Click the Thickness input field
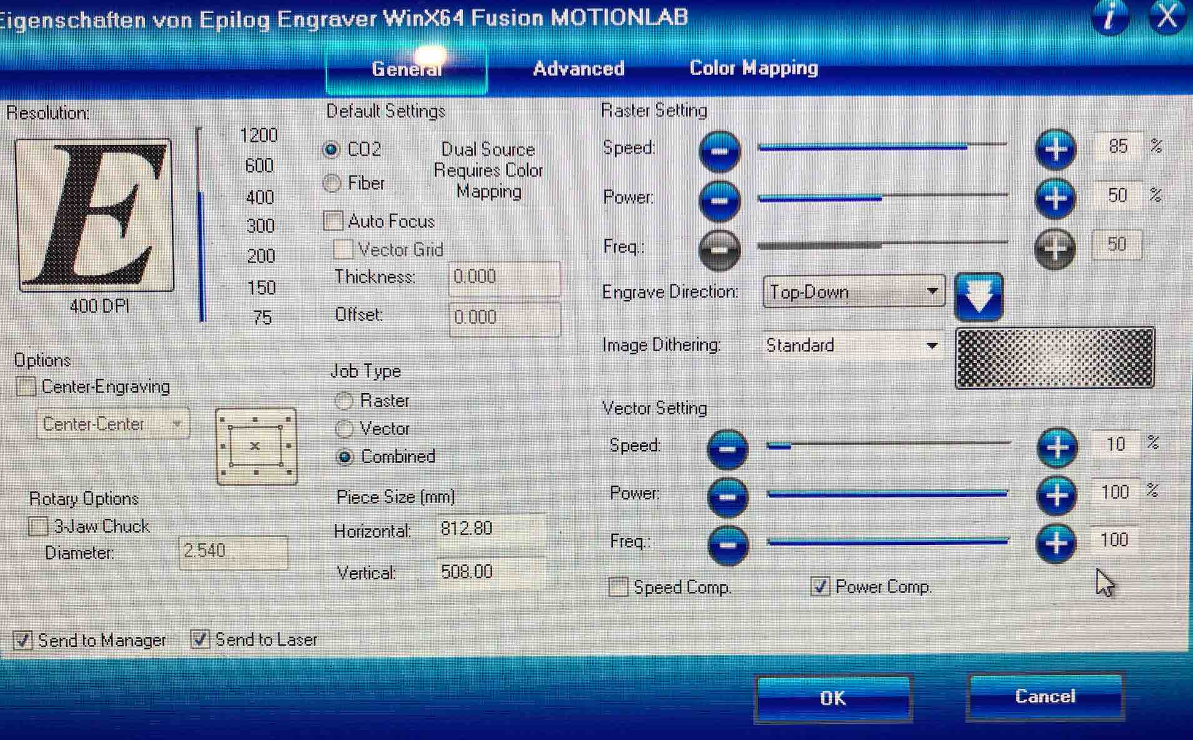The width and height of the screenshot is (1193, 740). point(504,277)
